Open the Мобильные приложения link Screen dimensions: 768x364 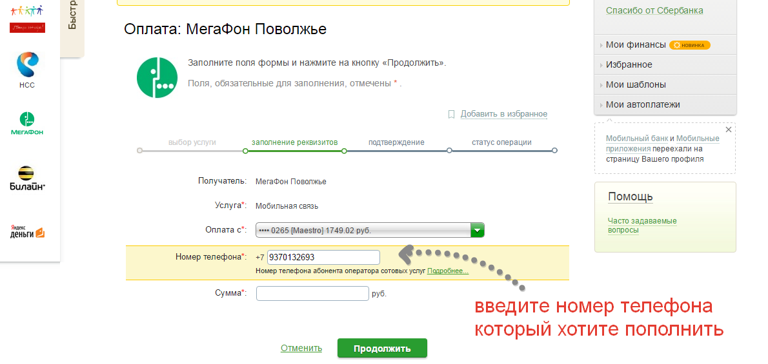click(x=662, y=144)
